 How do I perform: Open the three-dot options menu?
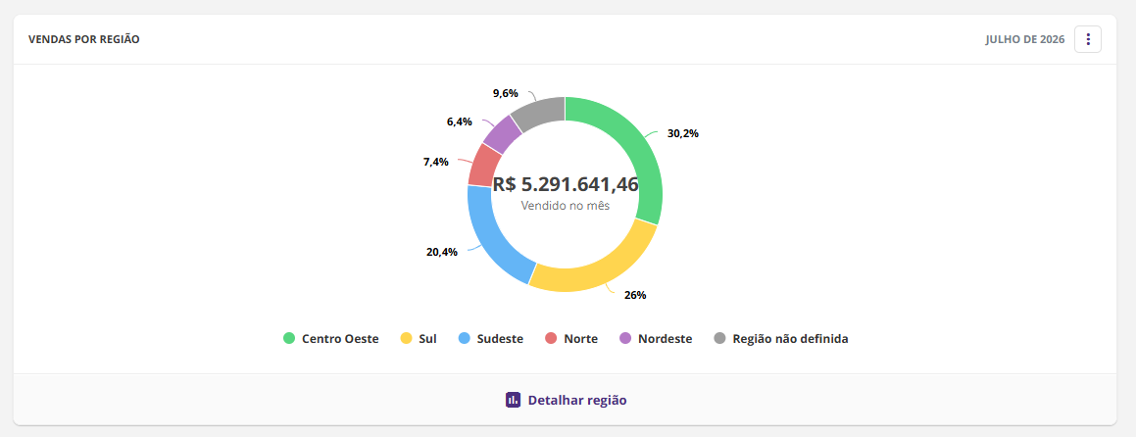(x=1087, y=39)
